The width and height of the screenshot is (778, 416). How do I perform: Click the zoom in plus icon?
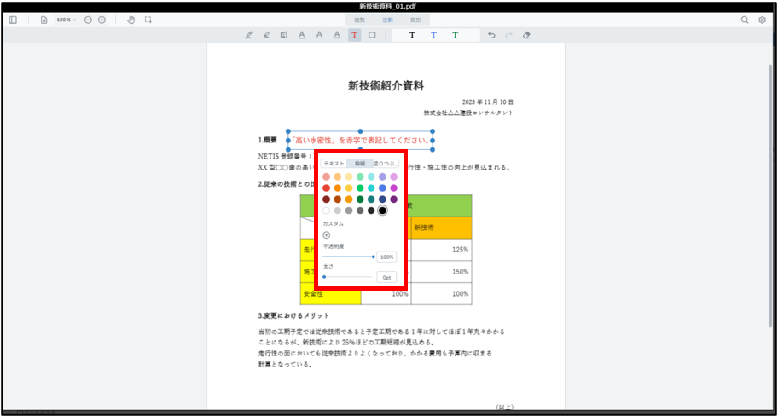(x=102, y=20)
